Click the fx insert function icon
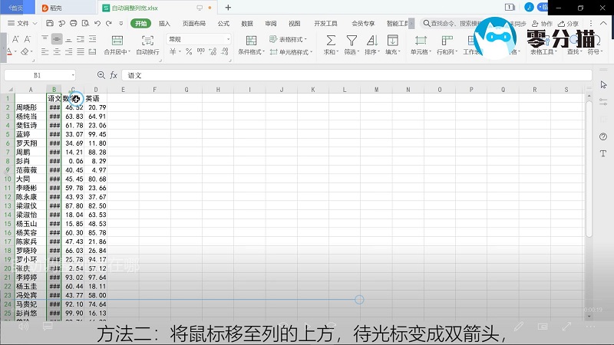The height and width of the screenshot is (345, 614). click(114, 76)
